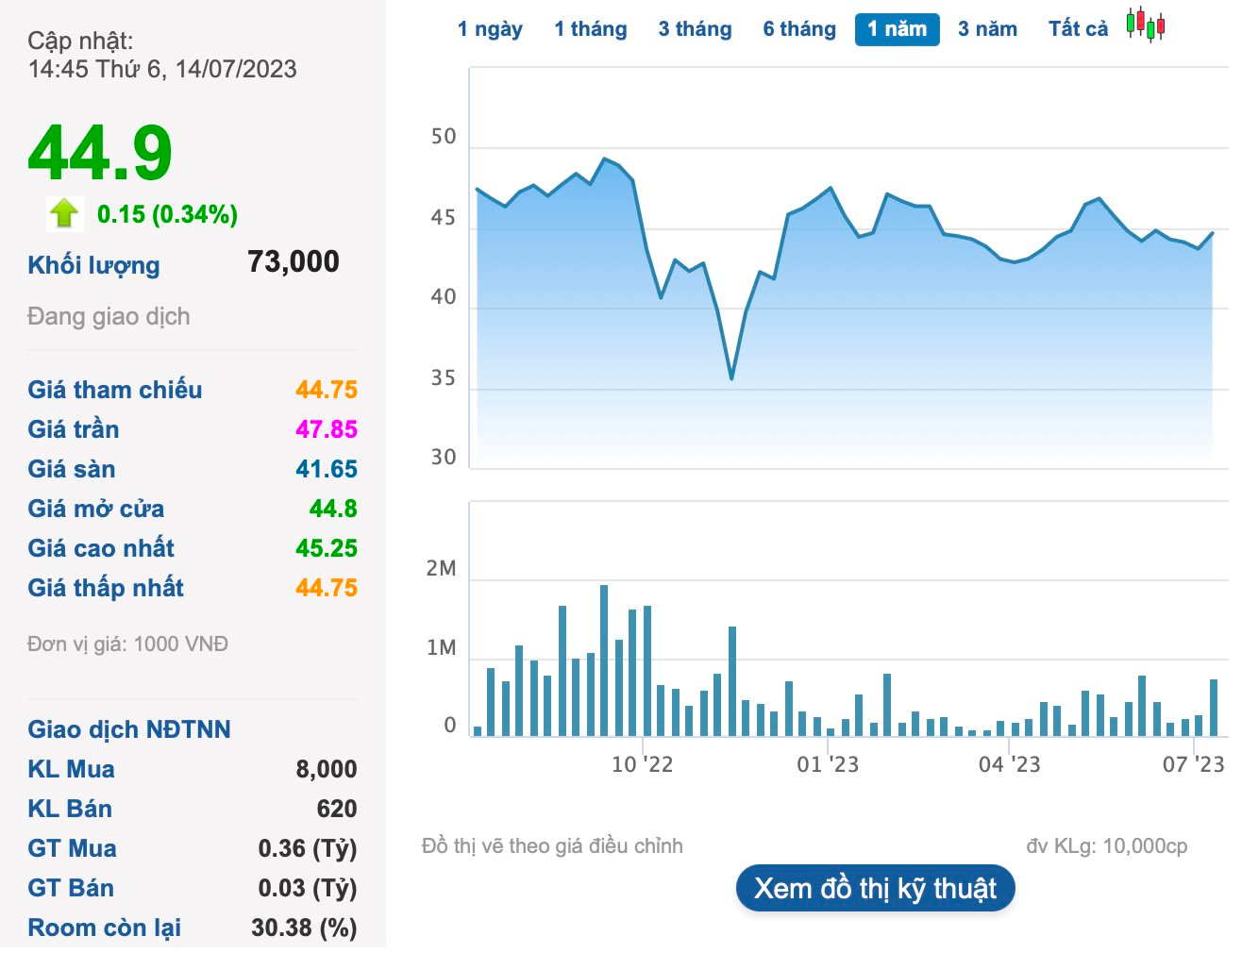The height and width of the screenshot is (953, 1242).
Task: Click the 'Giá cao nhất' label
Action: pyautogui.click(x=101, y=548)
